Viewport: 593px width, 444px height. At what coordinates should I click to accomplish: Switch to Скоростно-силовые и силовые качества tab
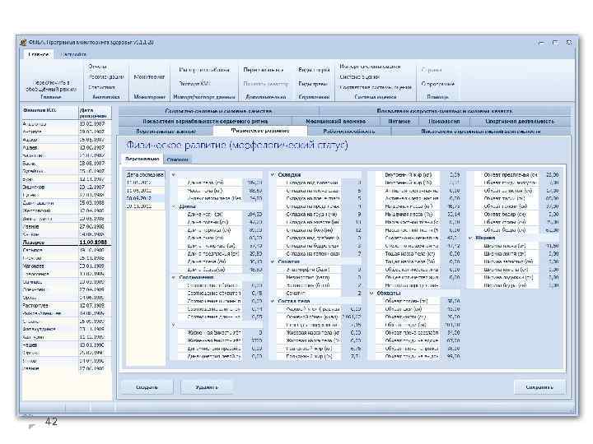218,111
